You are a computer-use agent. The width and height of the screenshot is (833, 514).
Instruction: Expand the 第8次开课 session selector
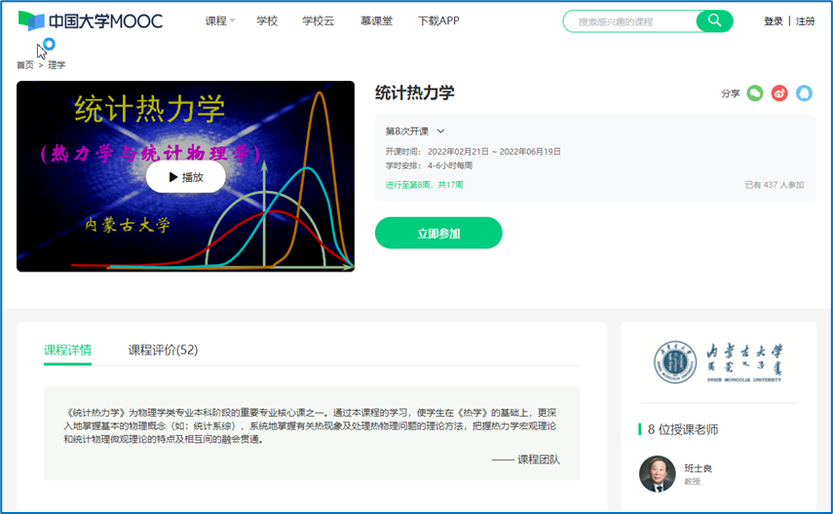click(415, 131)
